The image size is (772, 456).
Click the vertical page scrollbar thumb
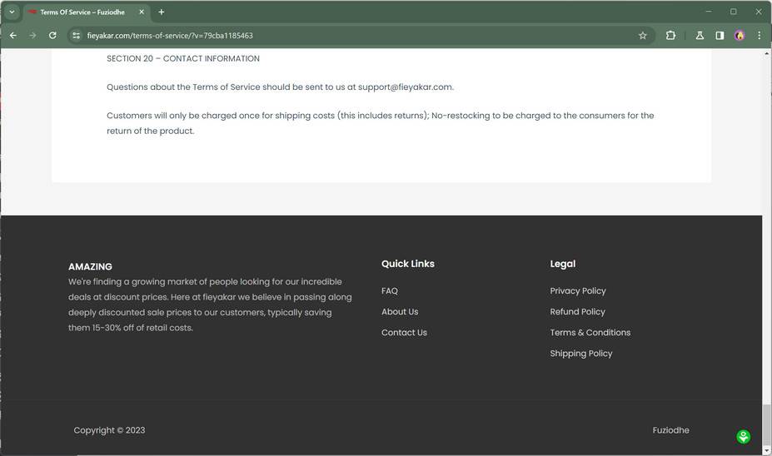click(x=767, y=424)
